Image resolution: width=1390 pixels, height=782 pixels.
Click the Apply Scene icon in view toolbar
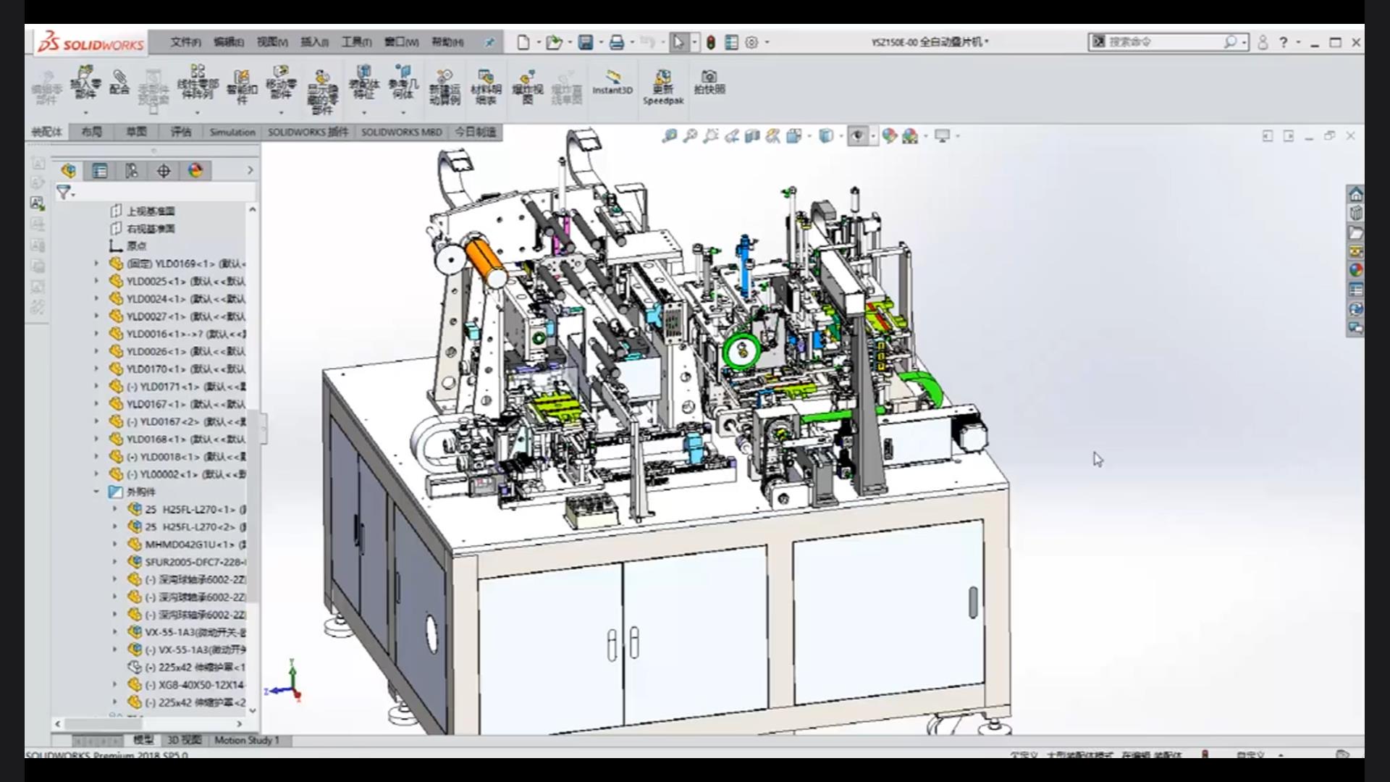coord(910,135)
